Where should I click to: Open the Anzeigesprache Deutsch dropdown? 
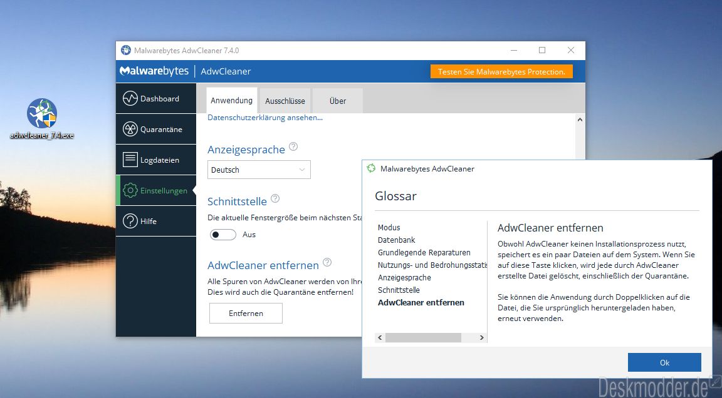click(x=259, y=170)
